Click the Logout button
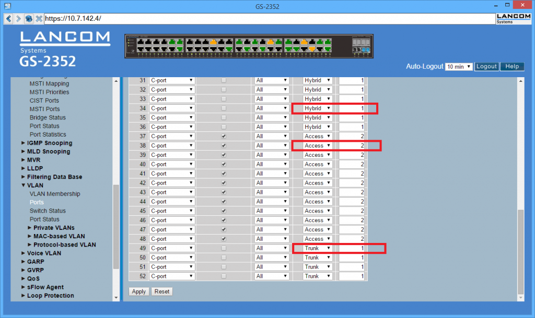This screenshot has width=535, height=318. pyautogui.click(x=486, y=66)
